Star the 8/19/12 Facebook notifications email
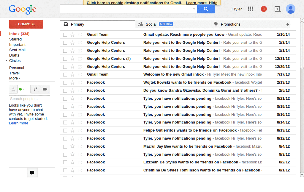The width and height of the screenshot is (304, 192). point(72,107)
